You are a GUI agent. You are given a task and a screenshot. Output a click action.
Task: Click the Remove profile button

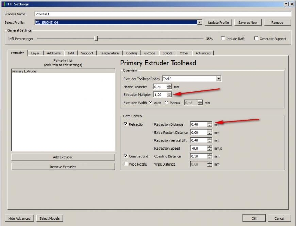point(277,23)
